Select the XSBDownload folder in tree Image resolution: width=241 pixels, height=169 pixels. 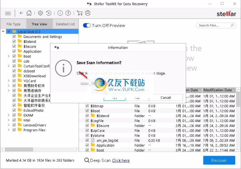[x=35, y=76]
